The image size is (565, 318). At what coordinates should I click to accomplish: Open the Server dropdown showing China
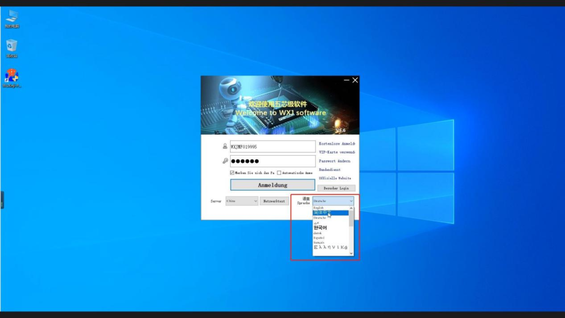click(242, 201)
